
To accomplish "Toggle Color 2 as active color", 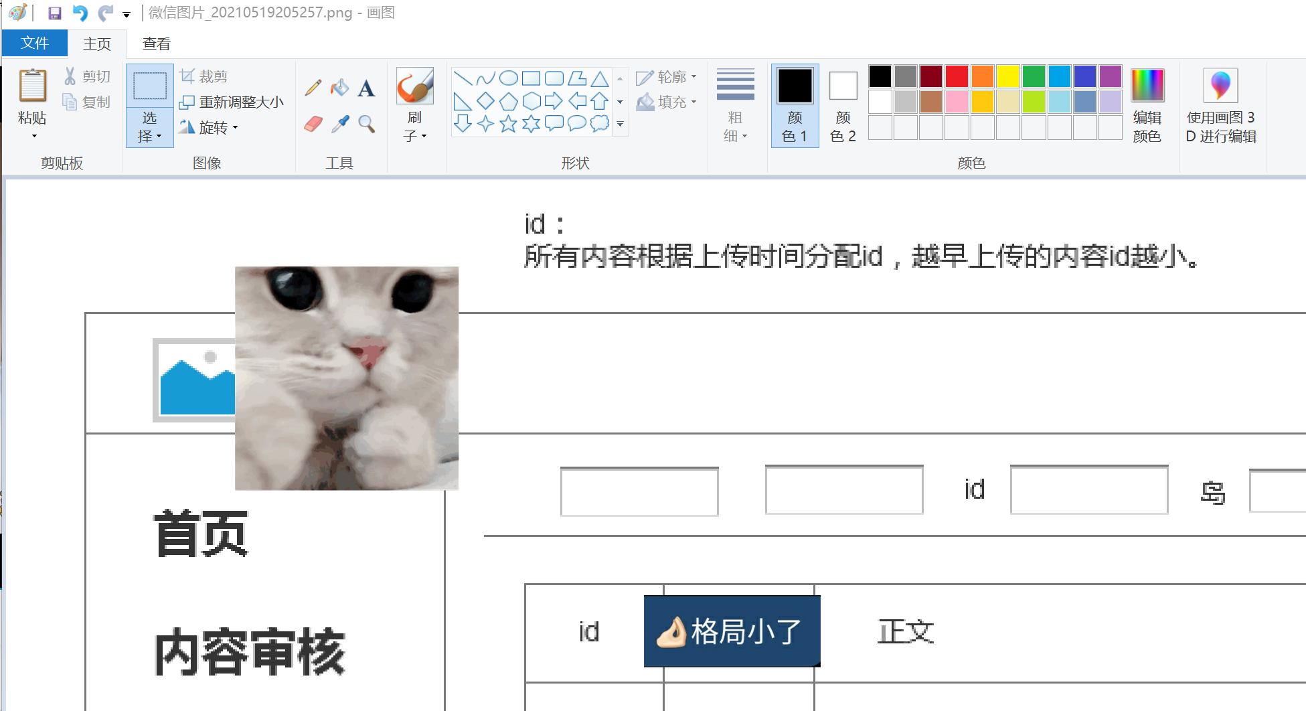I will click(x=843, y=106).
